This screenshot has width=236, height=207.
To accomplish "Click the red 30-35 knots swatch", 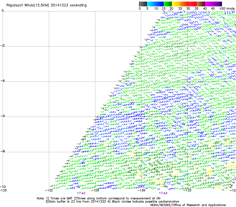I will point(193,4).
